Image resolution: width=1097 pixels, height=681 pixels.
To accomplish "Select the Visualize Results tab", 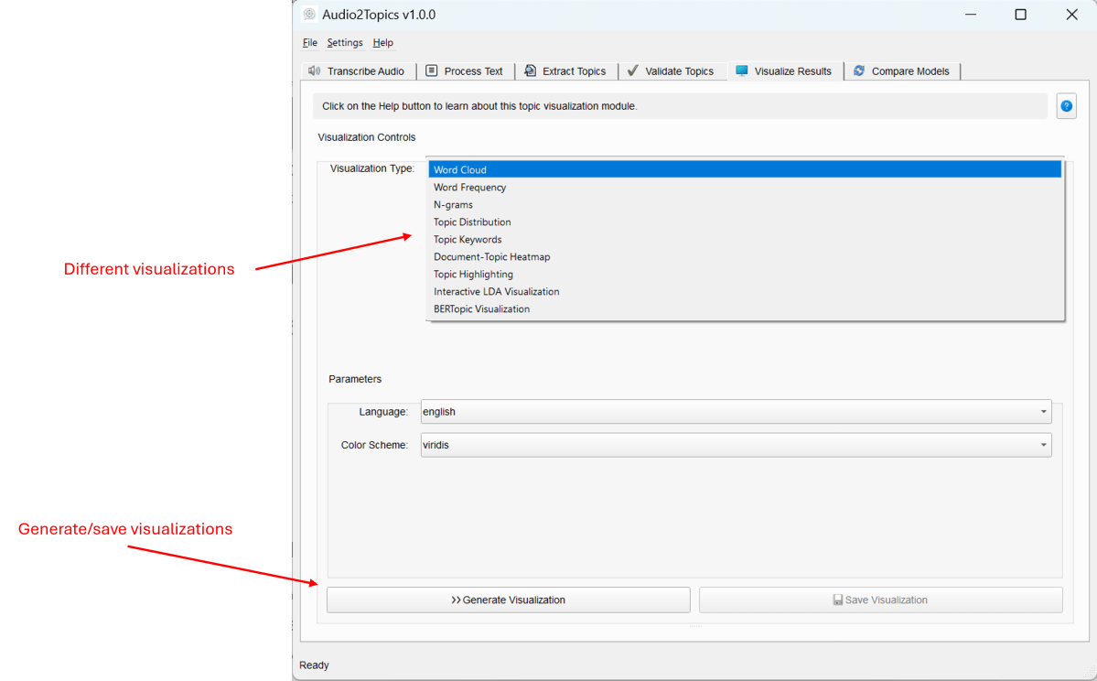I will pyautogui.click(x=785, y=71).
